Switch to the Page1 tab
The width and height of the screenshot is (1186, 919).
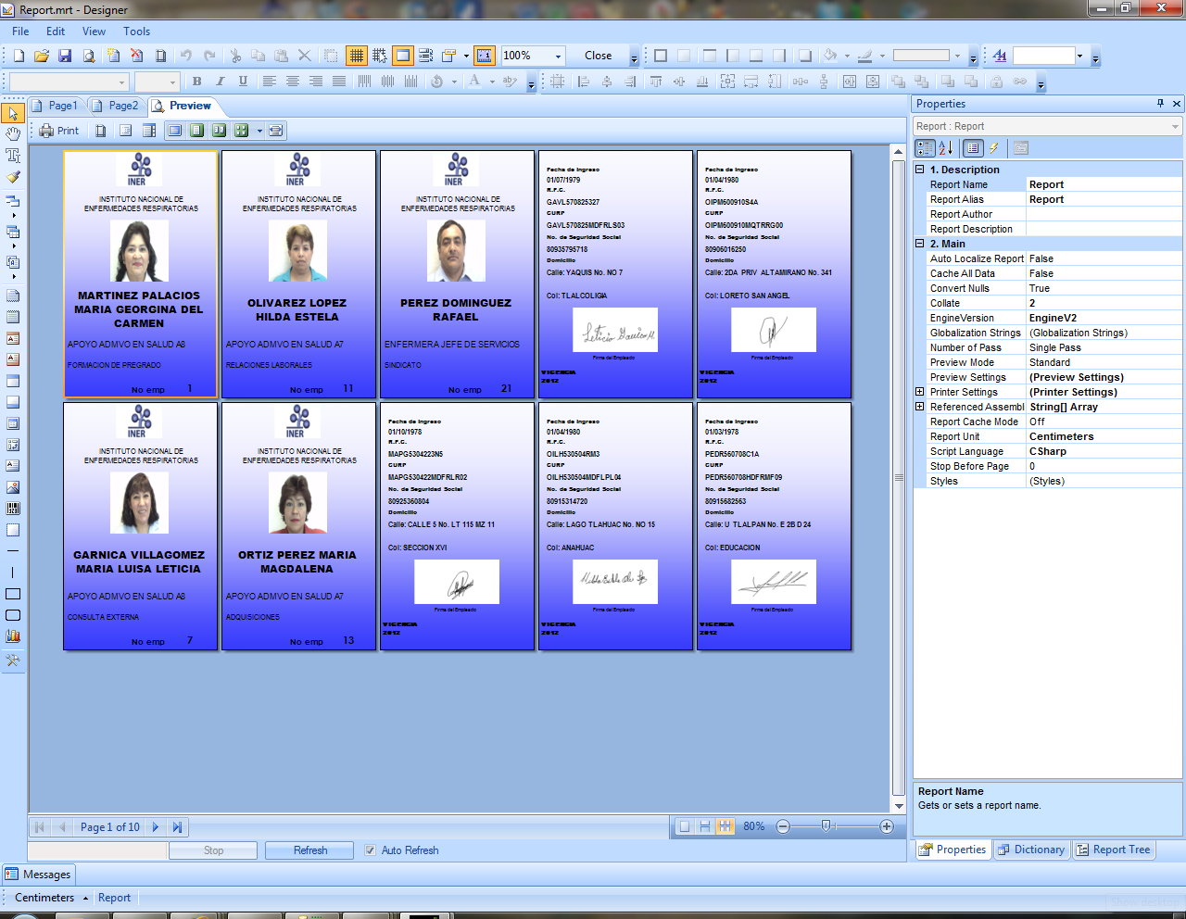[56, 106]
